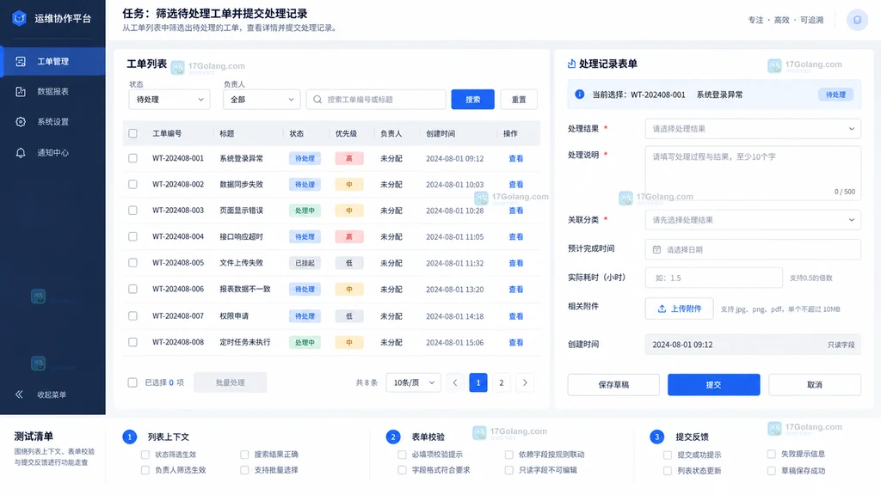This screenshot has width=881, height=495.
Task: Click the upload arrow icon
Action: pyautogui.click(x=662, y=309)
